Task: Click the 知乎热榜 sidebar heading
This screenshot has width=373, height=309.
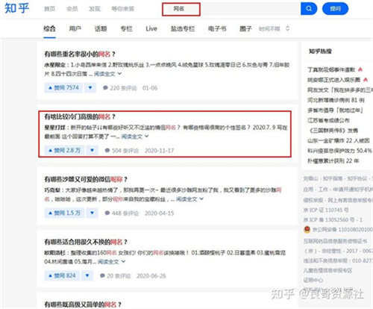Action: (x=320, y=51)
